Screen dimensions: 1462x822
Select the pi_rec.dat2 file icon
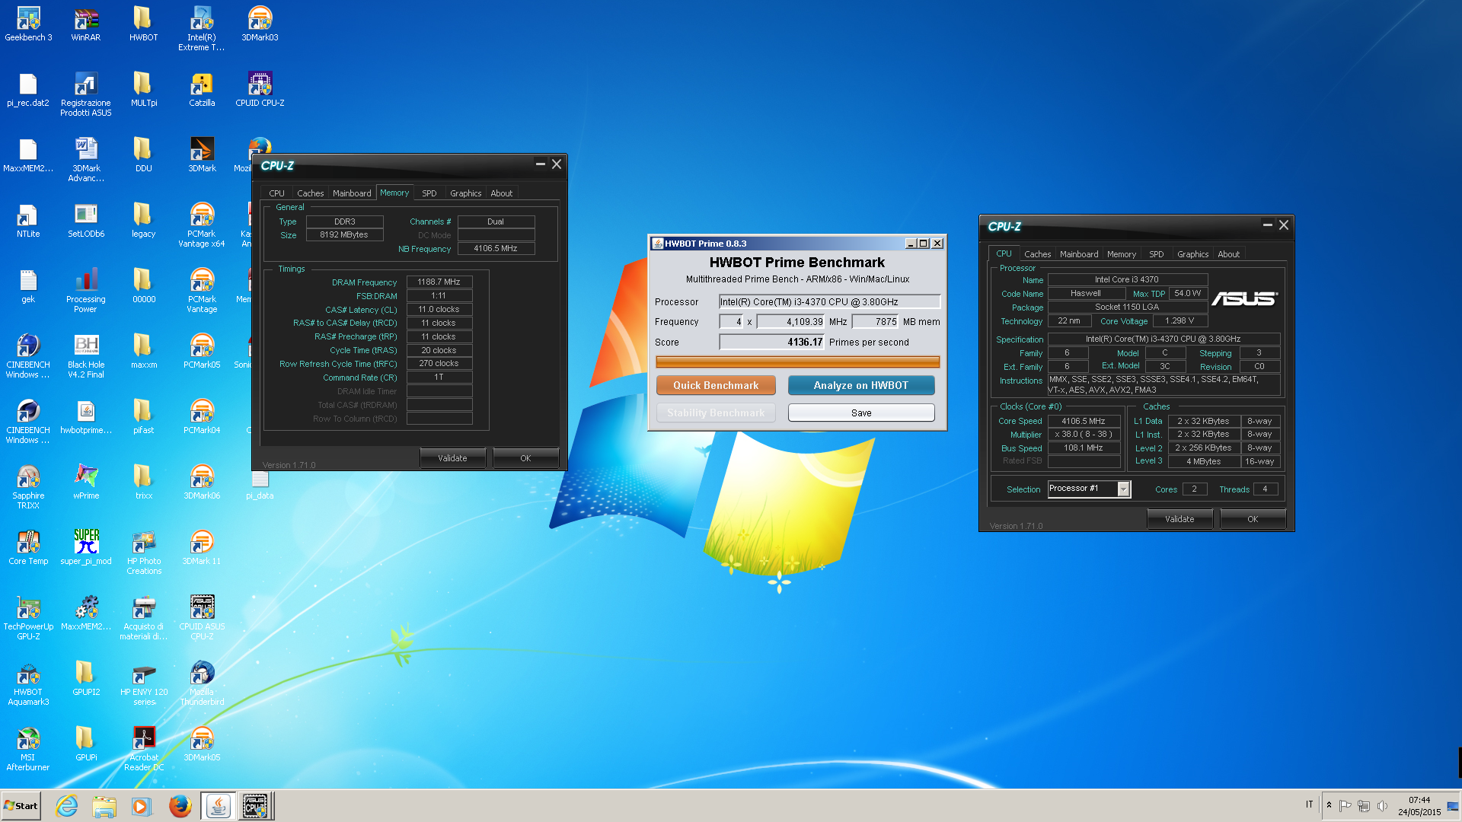point(28,89)
